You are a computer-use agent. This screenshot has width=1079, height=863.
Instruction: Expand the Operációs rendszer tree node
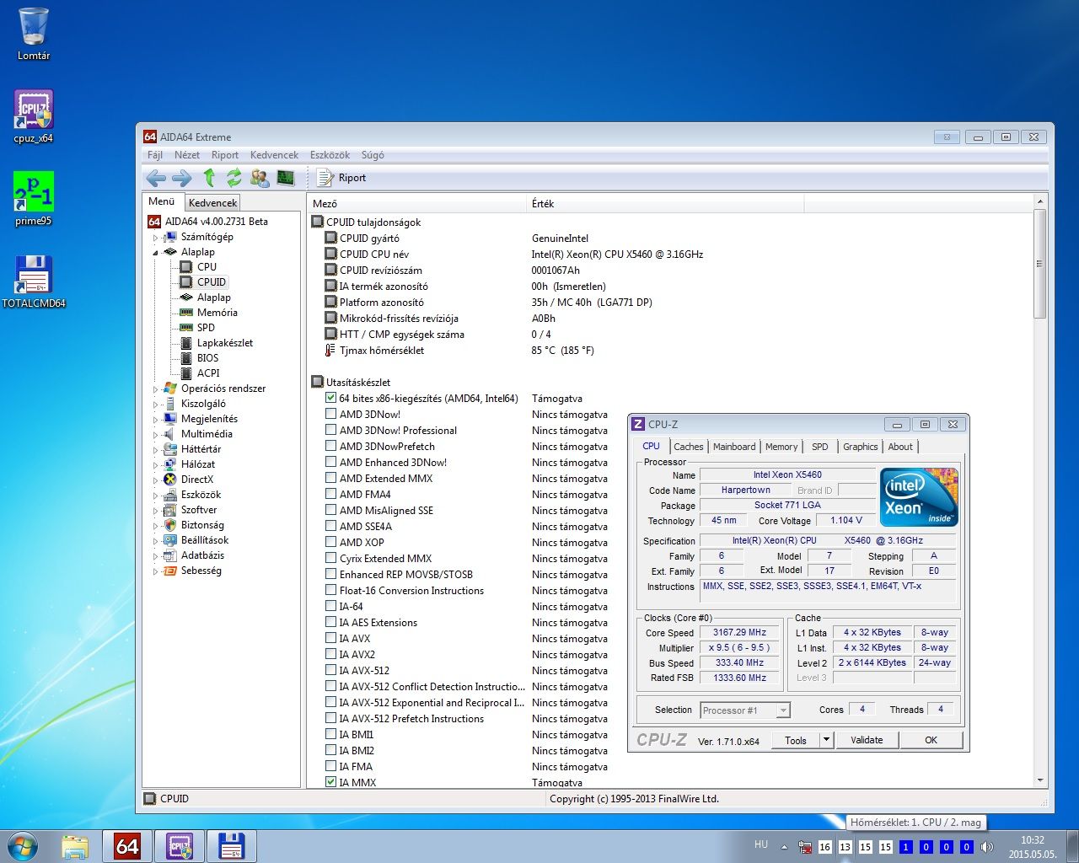(x=155, y=389)
